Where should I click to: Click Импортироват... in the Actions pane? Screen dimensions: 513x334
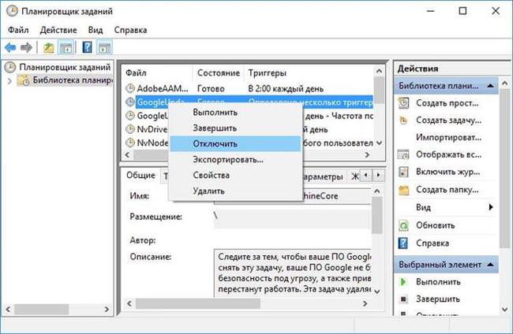pos(448,137)
